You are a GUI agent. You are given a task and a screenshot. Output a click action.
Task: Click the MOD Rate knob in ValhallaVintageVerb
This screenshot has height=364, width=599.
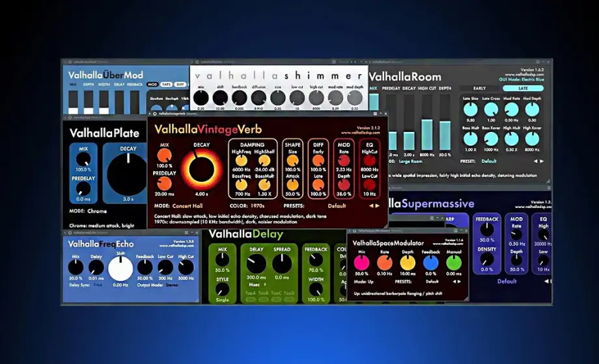tap(344, 161)
